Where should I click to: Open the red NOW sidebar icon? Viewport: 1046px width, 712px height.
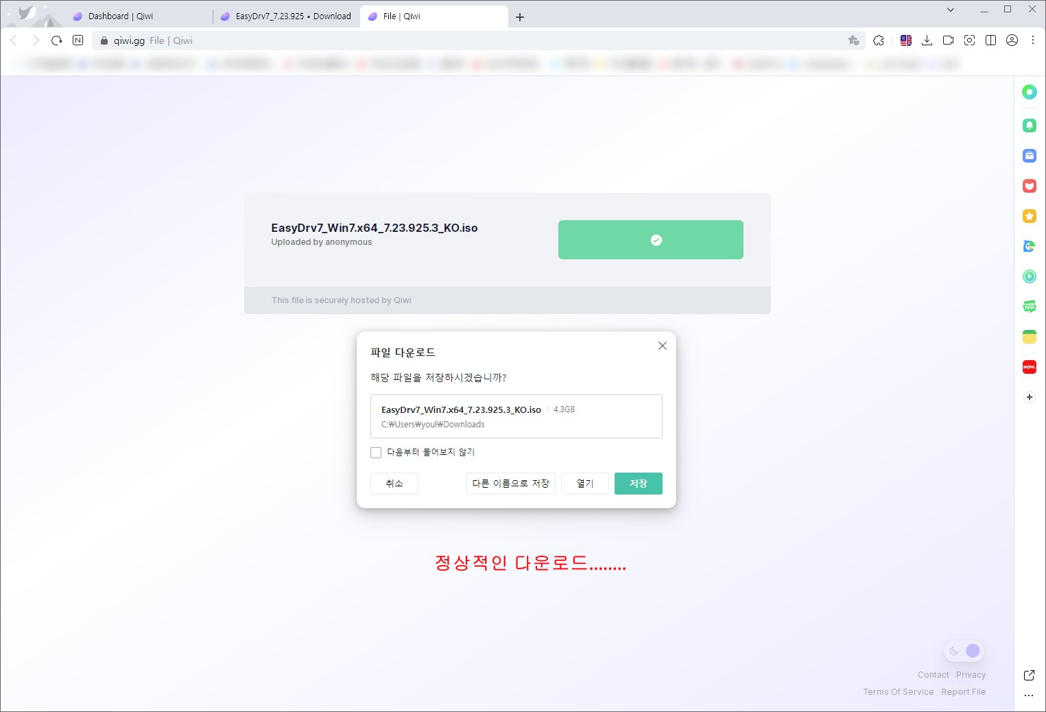[1030, 367]
